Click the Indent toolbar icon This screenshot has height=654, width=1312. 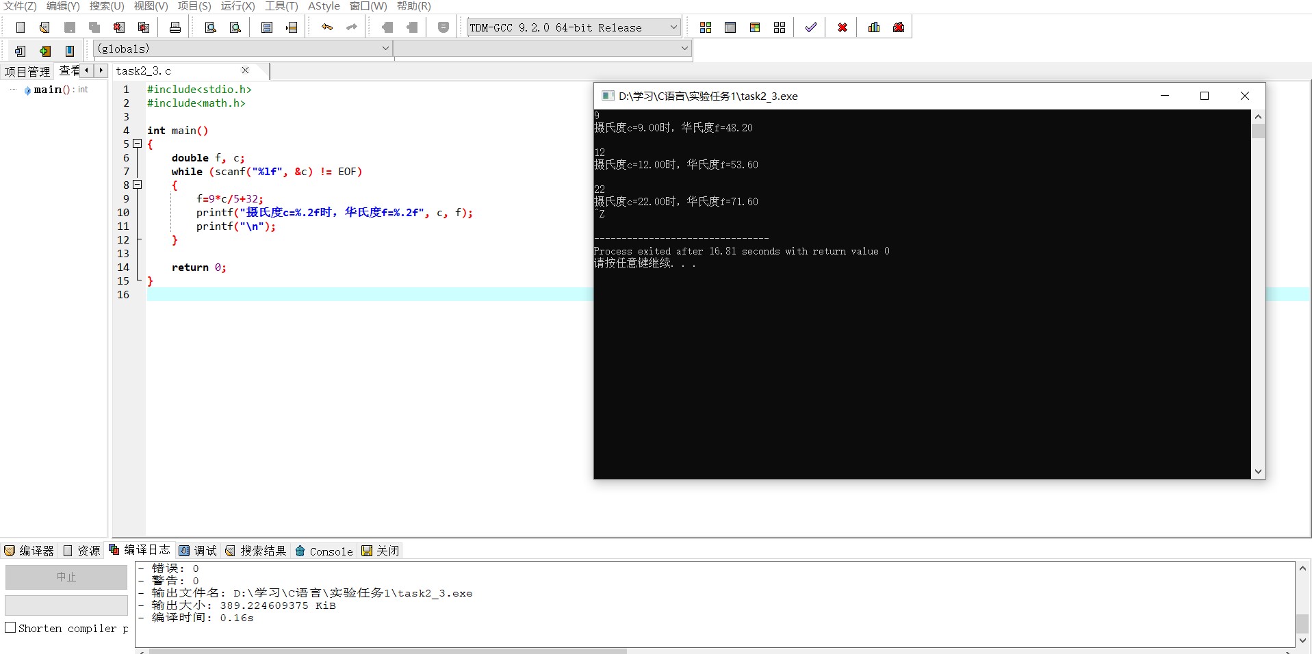tap(387, 27)
